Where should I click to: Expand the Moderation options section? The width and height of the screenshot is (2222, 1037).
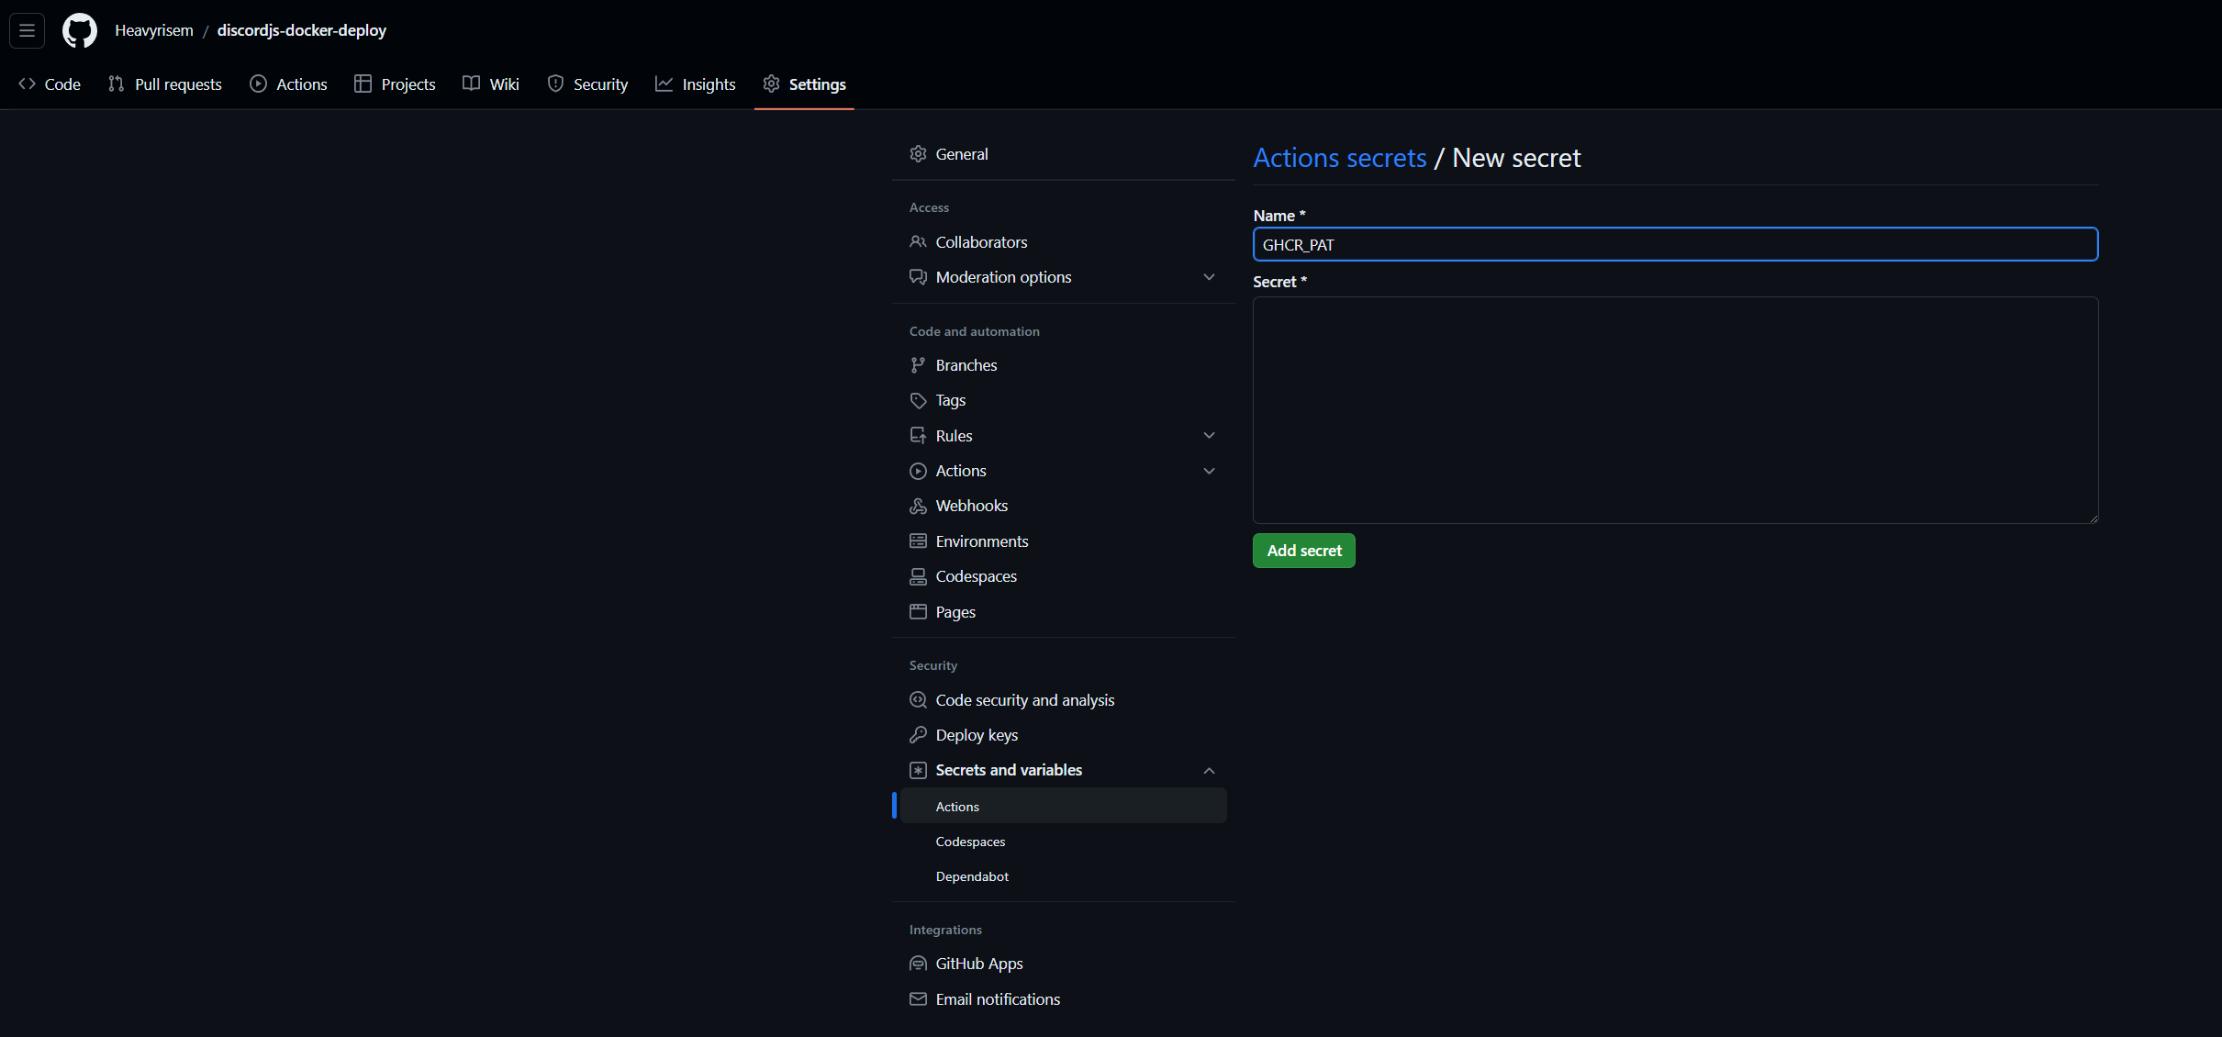point(1209,277)
